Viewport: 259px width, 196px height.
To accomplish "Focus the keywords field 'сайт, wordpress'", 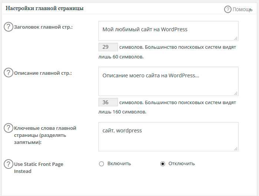I will click(x=168, y=136).
